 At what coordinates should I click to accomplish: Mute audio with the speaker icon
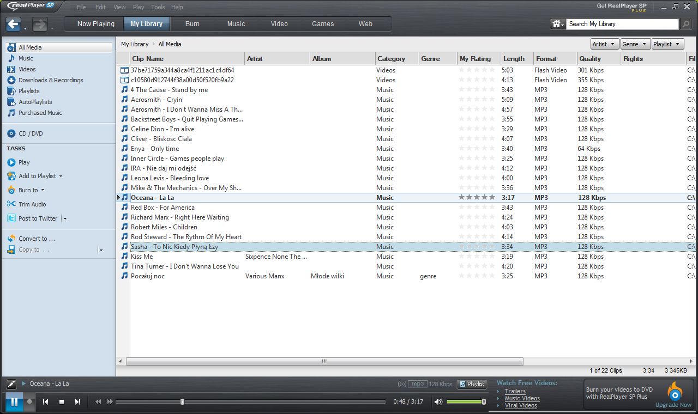pos(438,402)
